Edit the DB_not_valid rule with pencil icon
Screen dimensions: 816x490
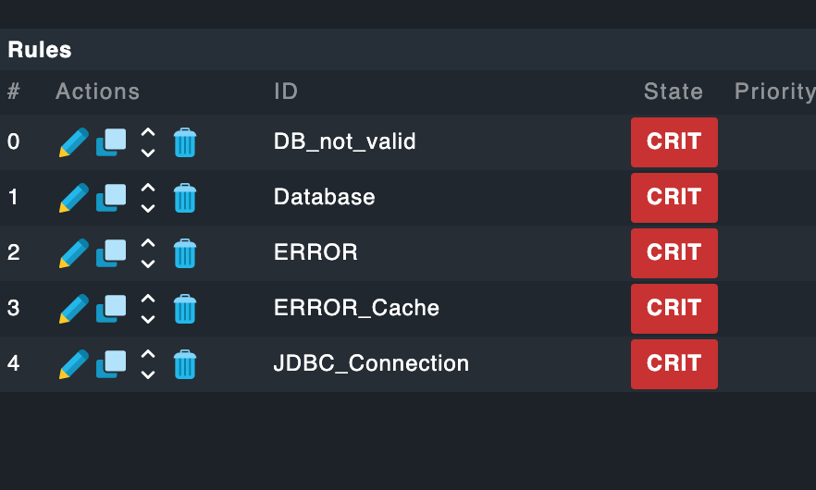click(x=73, y=142)
